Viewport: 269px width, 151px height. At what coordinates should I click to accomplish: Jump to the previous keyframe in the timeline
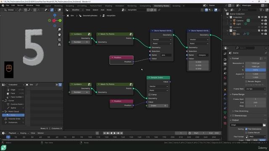tap(108, 133)
